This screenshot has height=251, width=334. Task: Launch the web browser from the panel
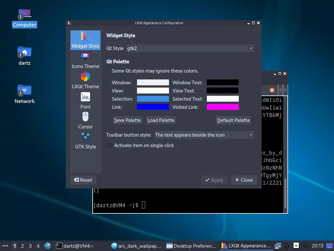48,246
